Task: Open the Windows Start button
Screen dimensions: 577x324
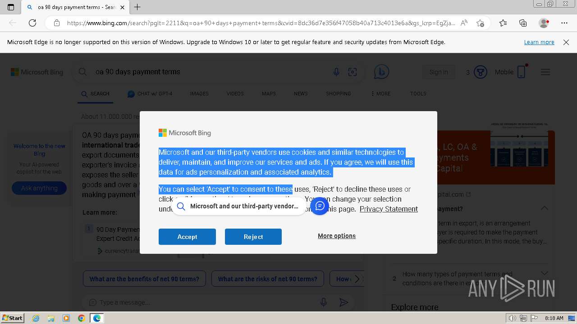Action: pyautogui.click(x=13, y=318)
